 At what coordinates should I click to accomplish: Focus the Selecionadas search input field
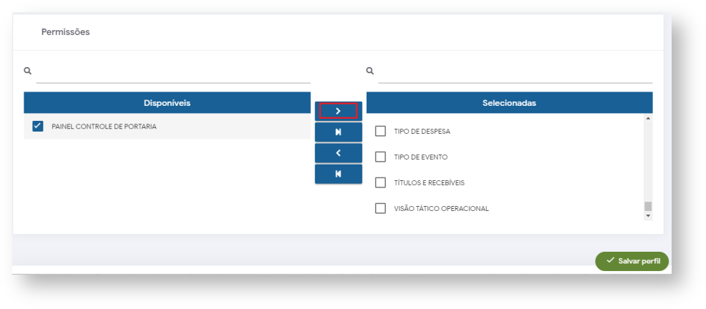click(515, 72)
